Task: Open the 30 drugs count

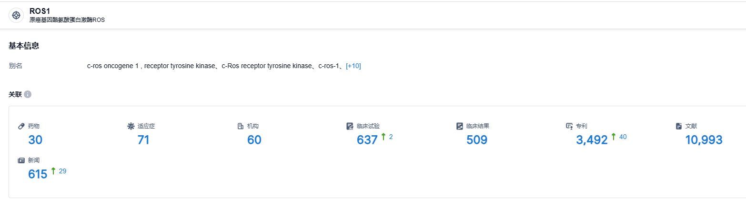Action: pyautogui.click(x=36, y=140)
